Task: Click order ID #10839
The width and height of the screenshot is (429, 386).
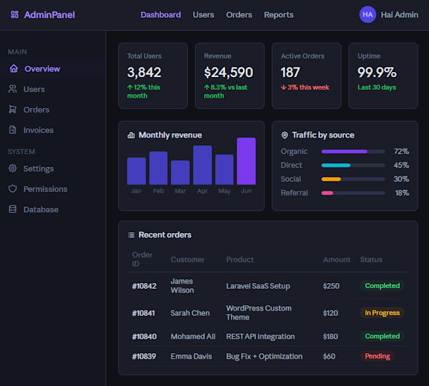Action: tap(144, 356)
